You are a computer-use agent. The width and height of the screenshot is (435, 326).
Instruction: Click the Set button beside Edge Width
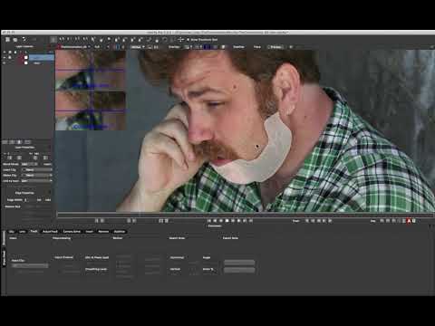click(39, 200)
